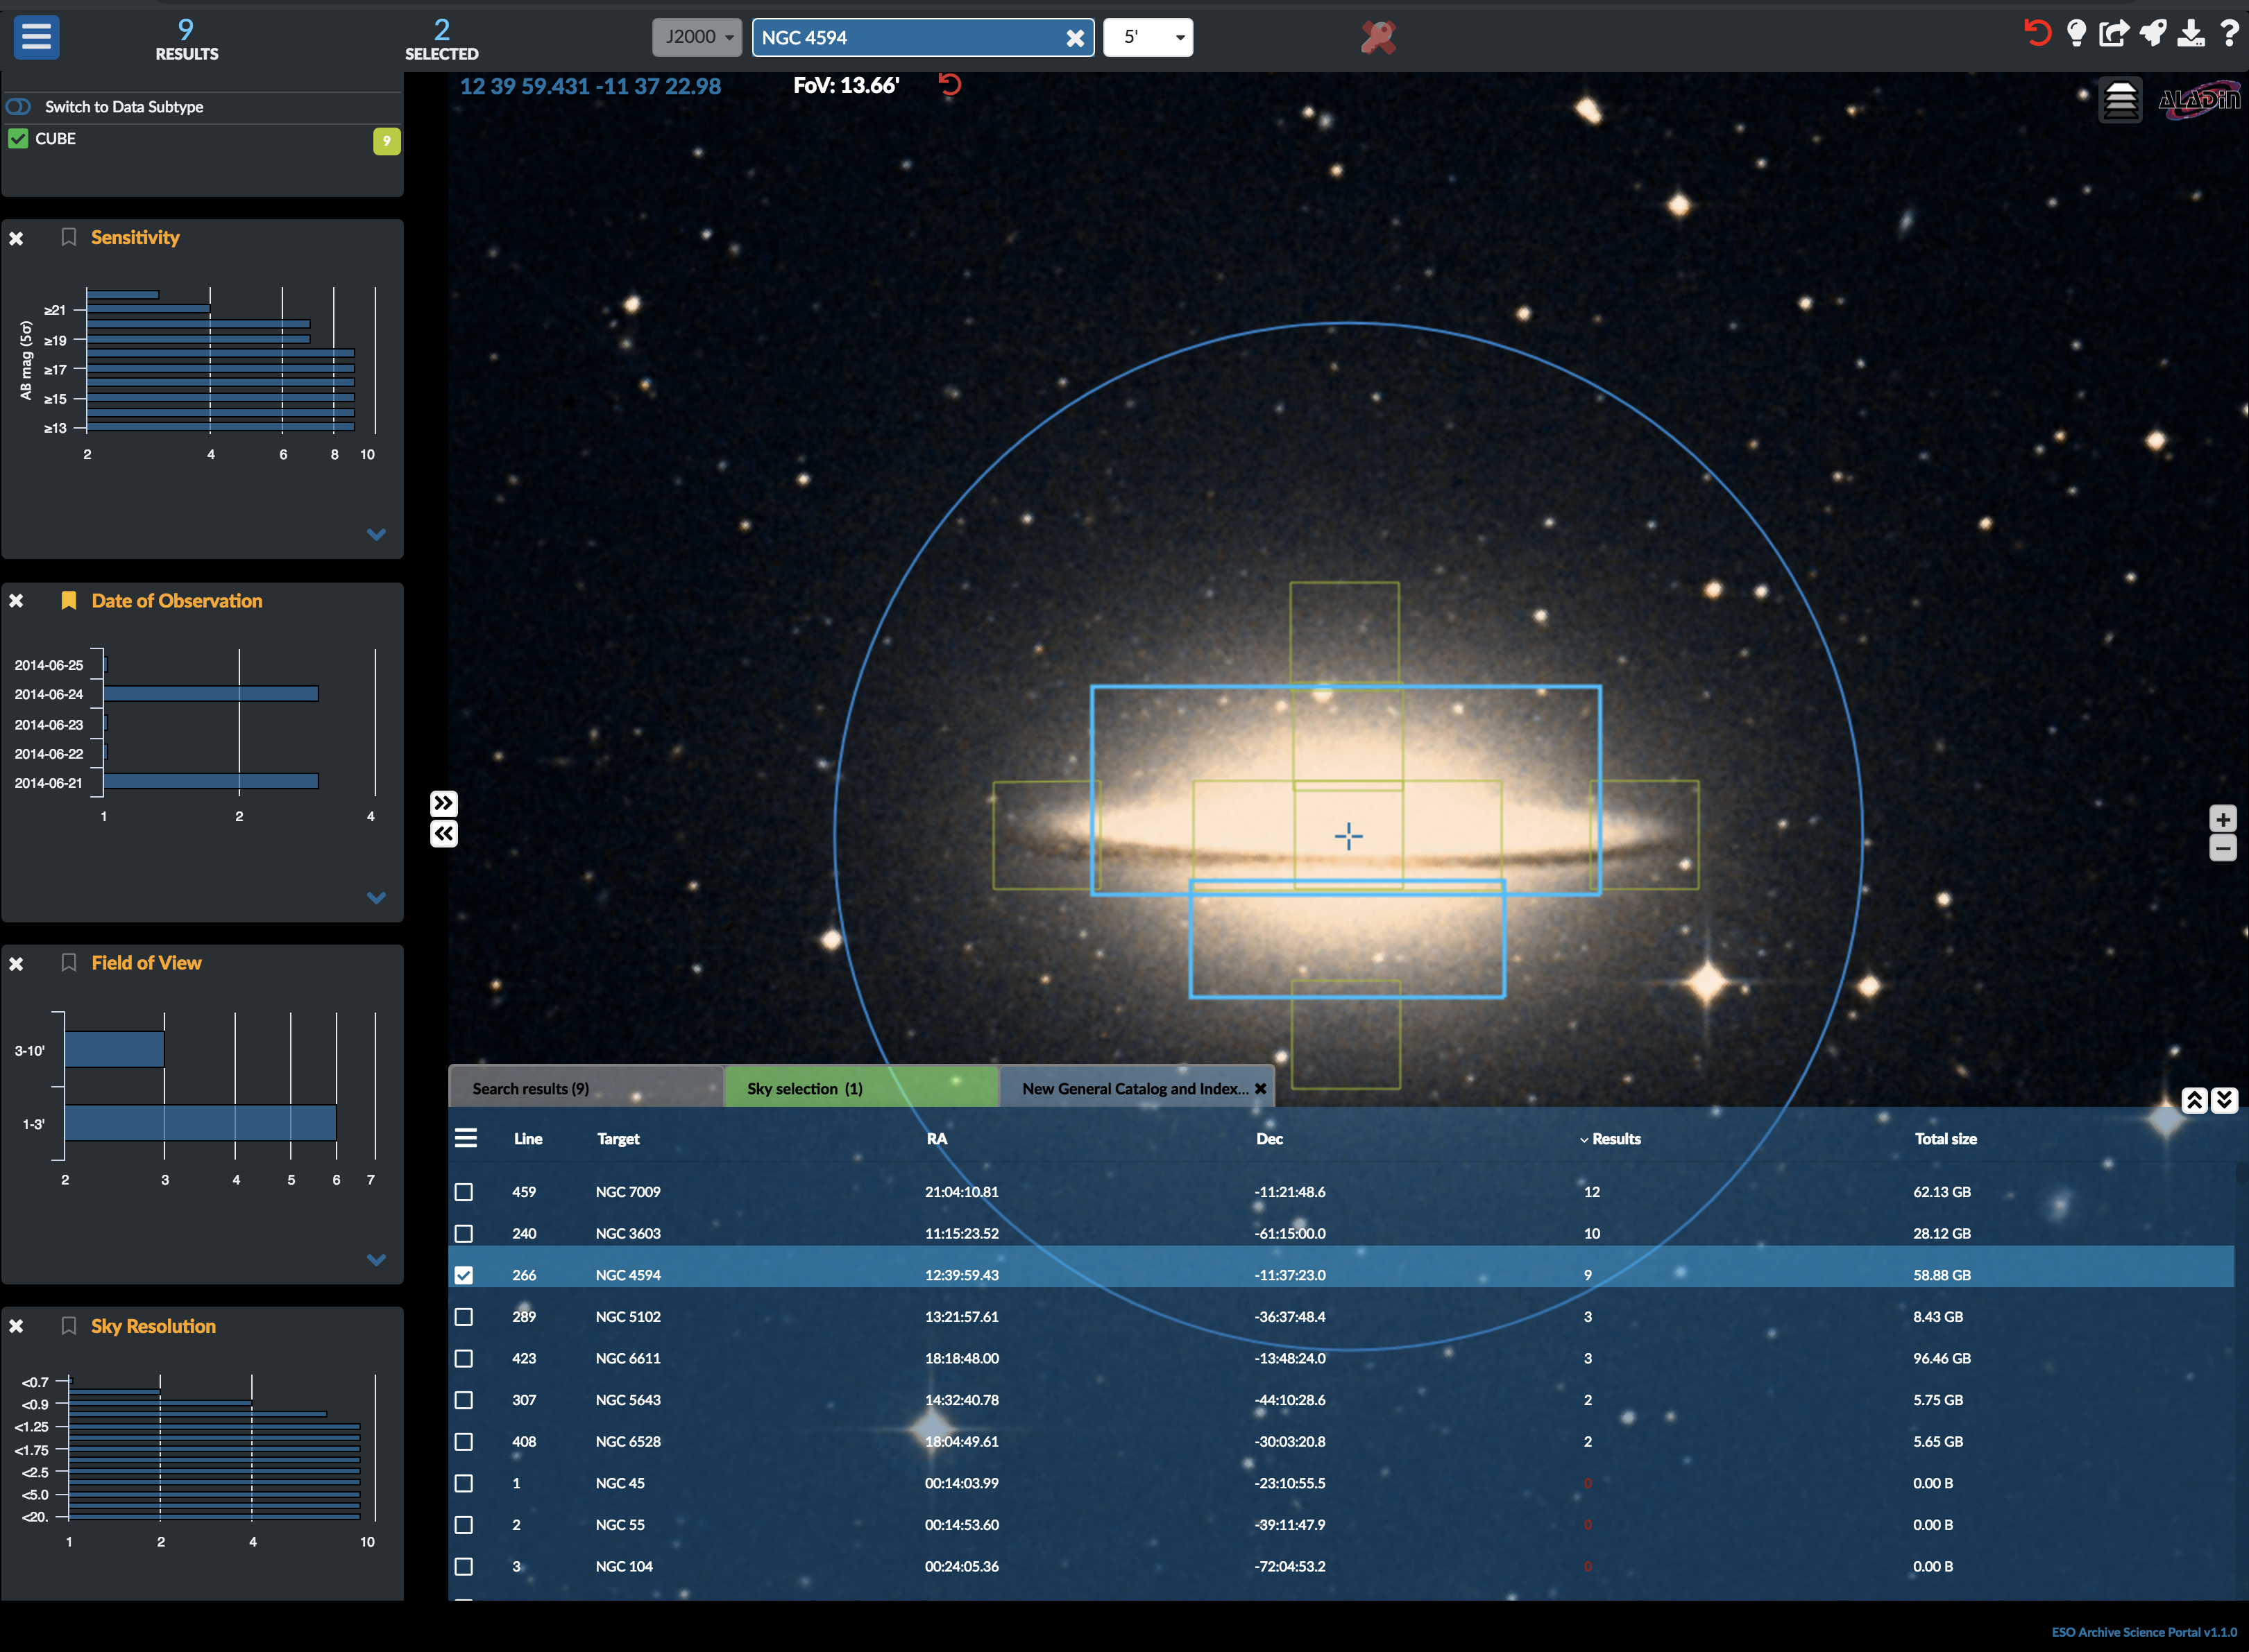
Task: Check the NGC 5643 row checkbox
Action: [x=464, y=1400]
